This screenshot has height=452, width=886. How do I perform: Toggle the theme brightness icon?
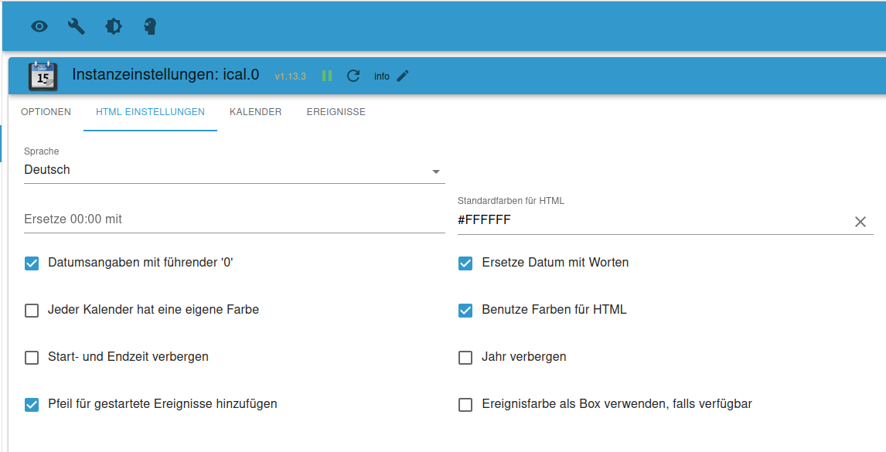(114, 26)
